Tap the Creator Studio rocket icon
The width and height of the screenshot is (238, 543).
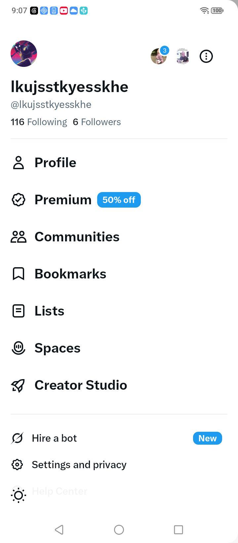coord(19,385)
